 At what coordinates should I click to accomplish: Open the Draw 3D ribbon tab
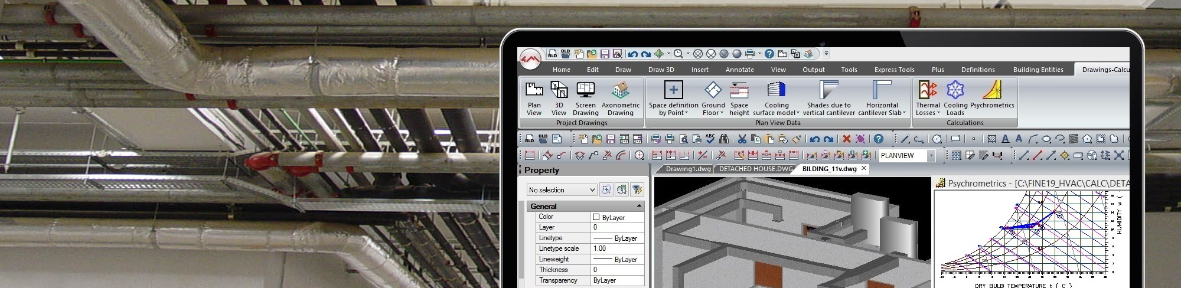coord(661,70)
